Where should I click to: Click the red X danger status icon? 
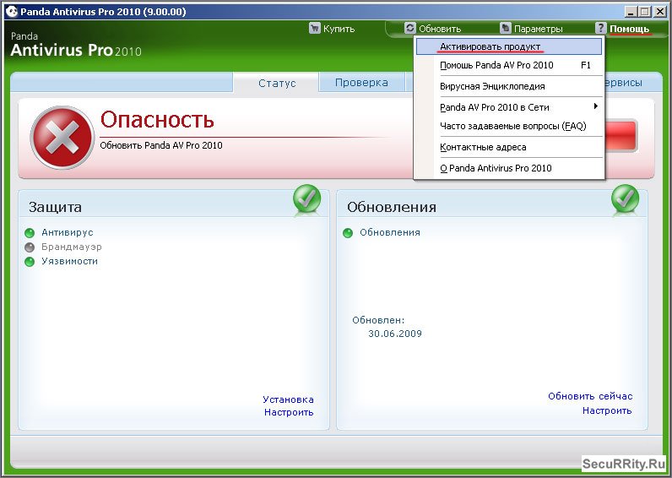pyautogui.click(x=62, y=138)
